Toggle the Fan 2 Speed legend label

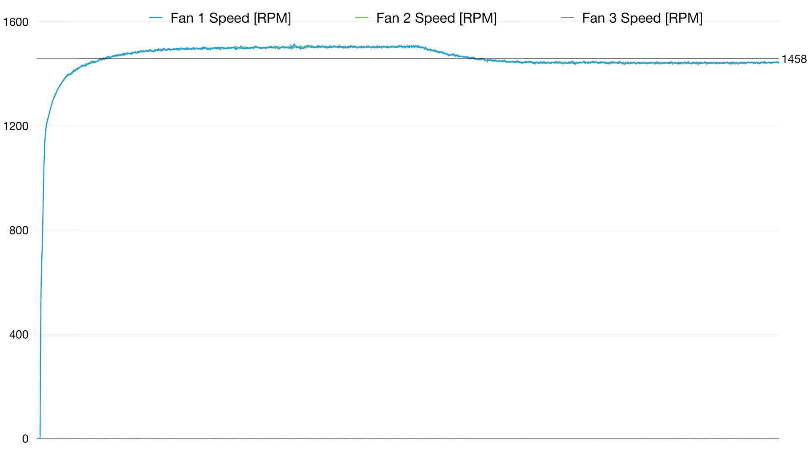coord(436,18)
